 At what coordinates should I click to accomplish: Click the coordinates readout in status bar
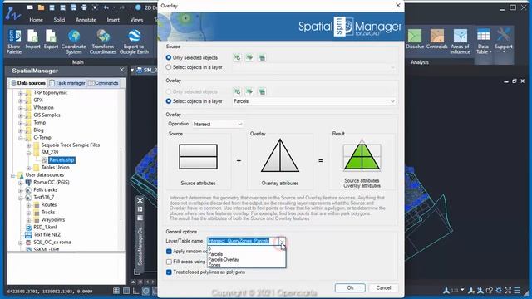click(50, 291)
